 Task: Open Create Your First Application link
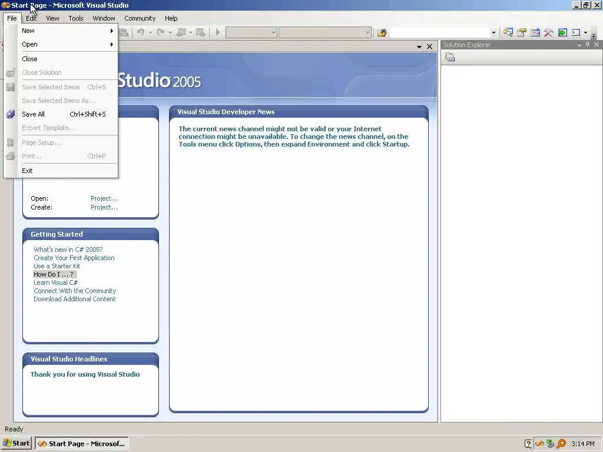(x=74, y=258)
